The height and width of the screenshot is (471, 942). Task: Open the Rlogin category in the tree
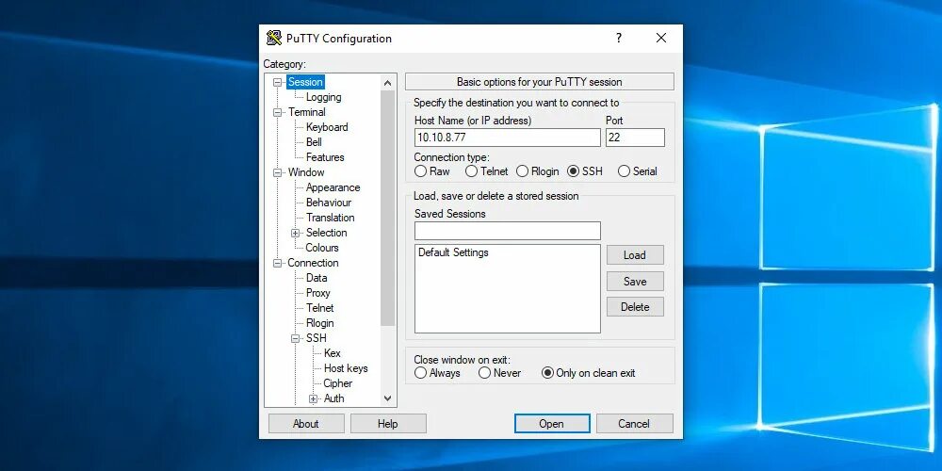point(319,322)
